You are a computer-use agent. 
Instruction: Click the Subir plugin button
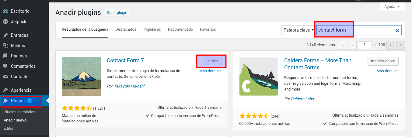[117, 13]
